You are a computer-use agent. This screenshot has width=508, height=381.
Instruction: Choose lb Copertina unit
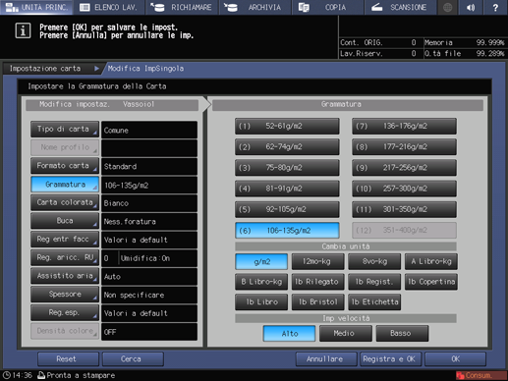(431, 282)
